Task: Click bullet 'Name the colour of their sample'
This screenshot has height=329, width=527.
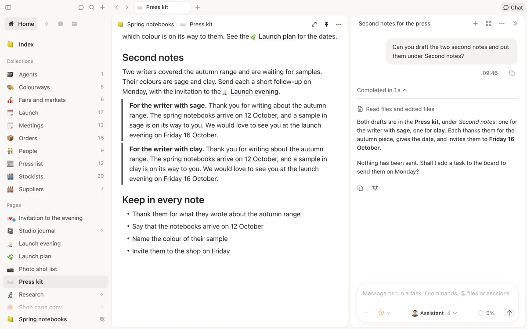Action: pyautogui.click(x=180, y=239)
